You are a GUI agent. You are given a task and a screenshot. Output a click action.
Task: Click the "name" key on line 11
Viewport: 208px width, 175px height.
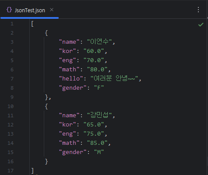point(69,115)
